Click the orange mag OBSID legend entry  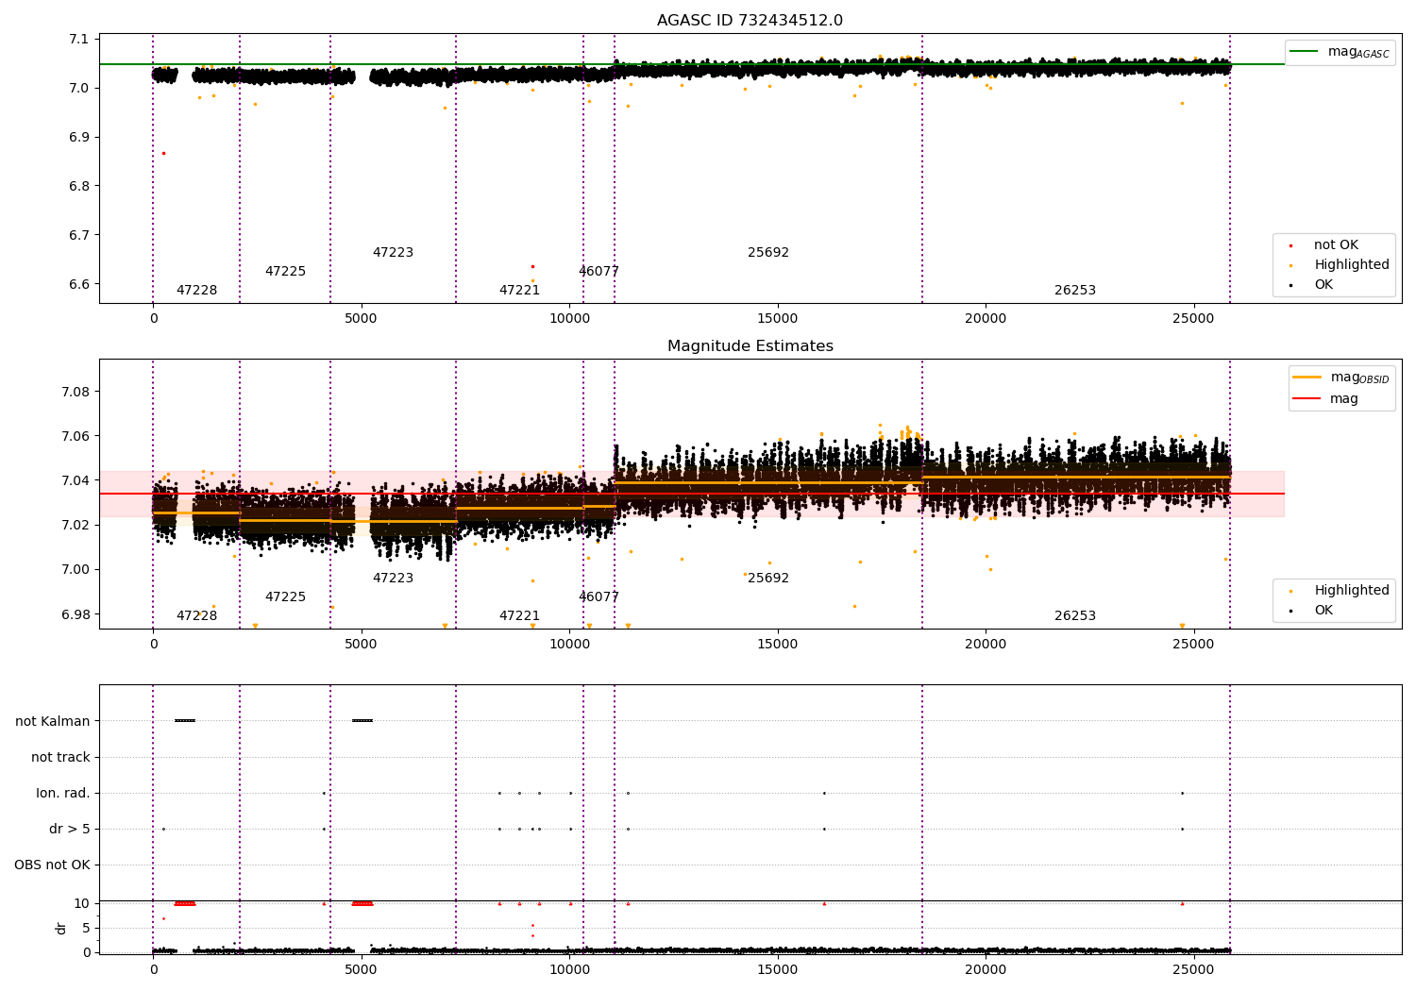tap(1340, 378)
